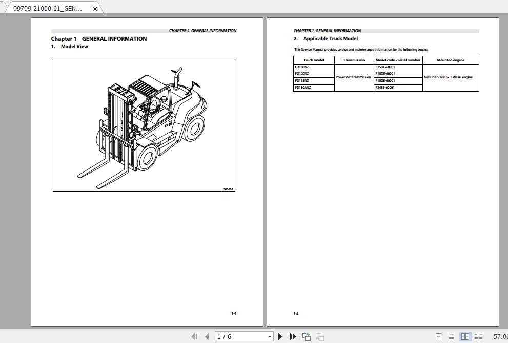Disable the highlighted two-page view
This screenshot has width=508, height=343.
(x=465, y=336)
